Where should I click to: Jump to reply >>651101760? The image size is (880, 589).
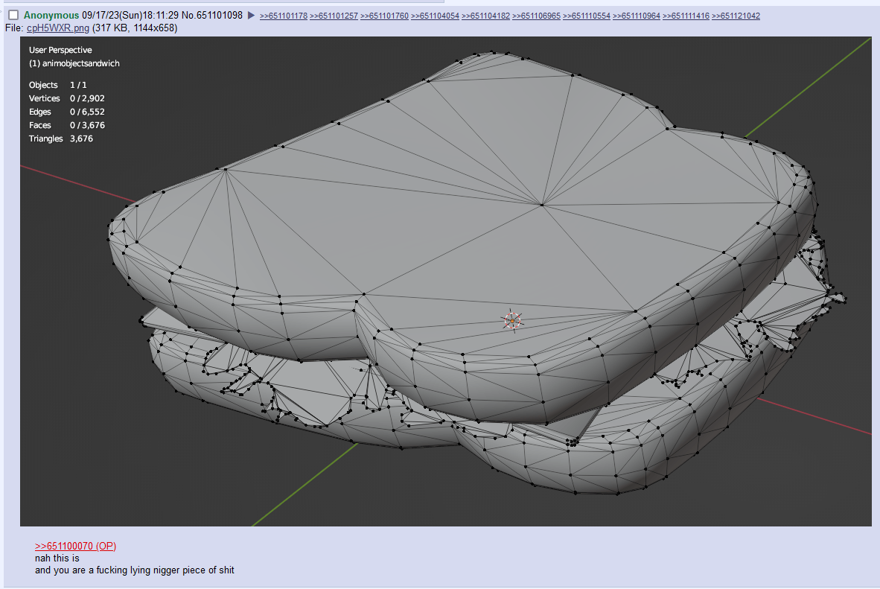click(384, 16)
